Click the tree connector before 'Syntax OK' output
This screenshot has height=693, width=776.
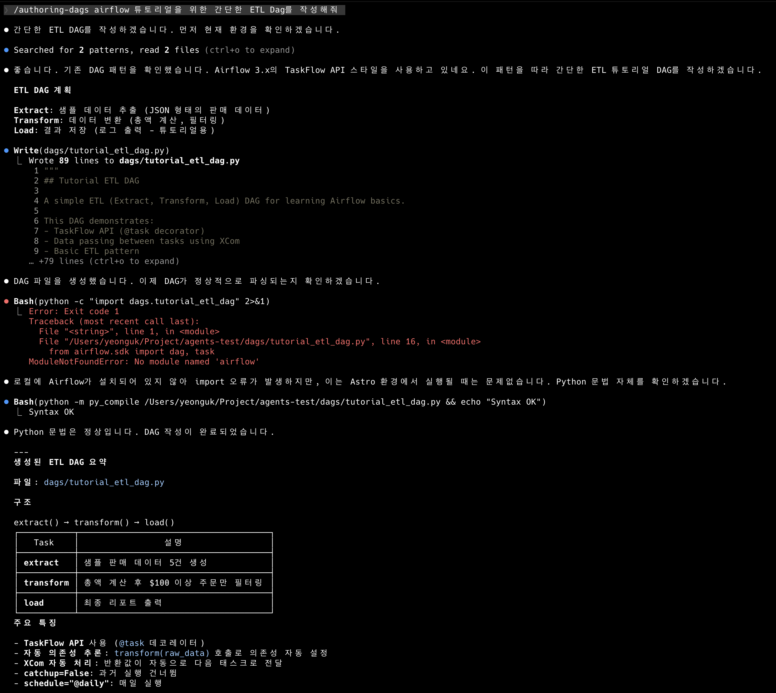click(x=19, y=411)
